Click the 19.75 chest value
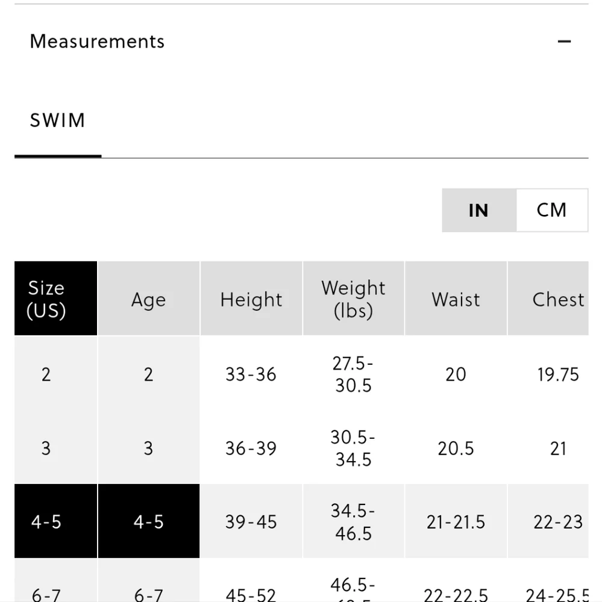Viewport: 602px width, 602px height. point(558,374)
